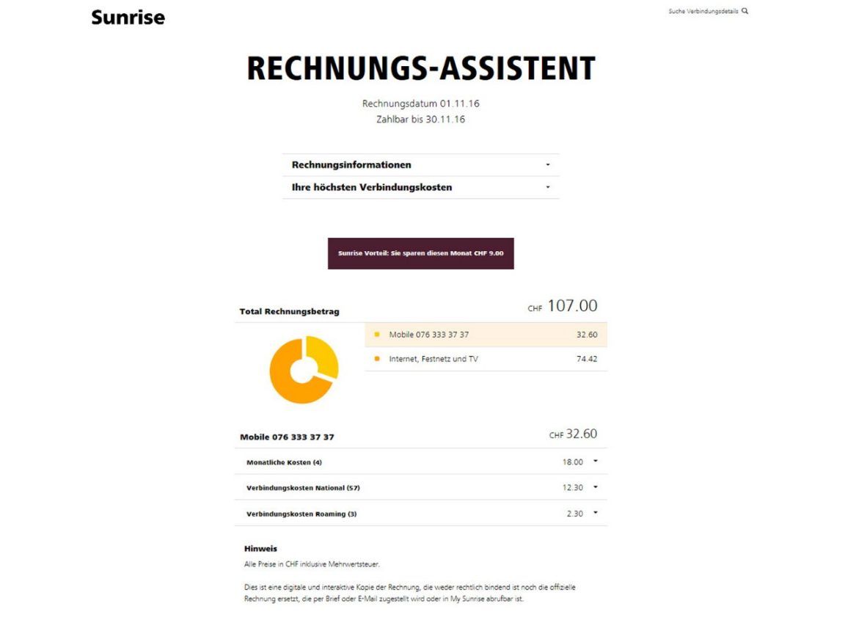845x634 pixels.
Task: Click the Rechnungsinformationen section label
Action: click(351, 165)
